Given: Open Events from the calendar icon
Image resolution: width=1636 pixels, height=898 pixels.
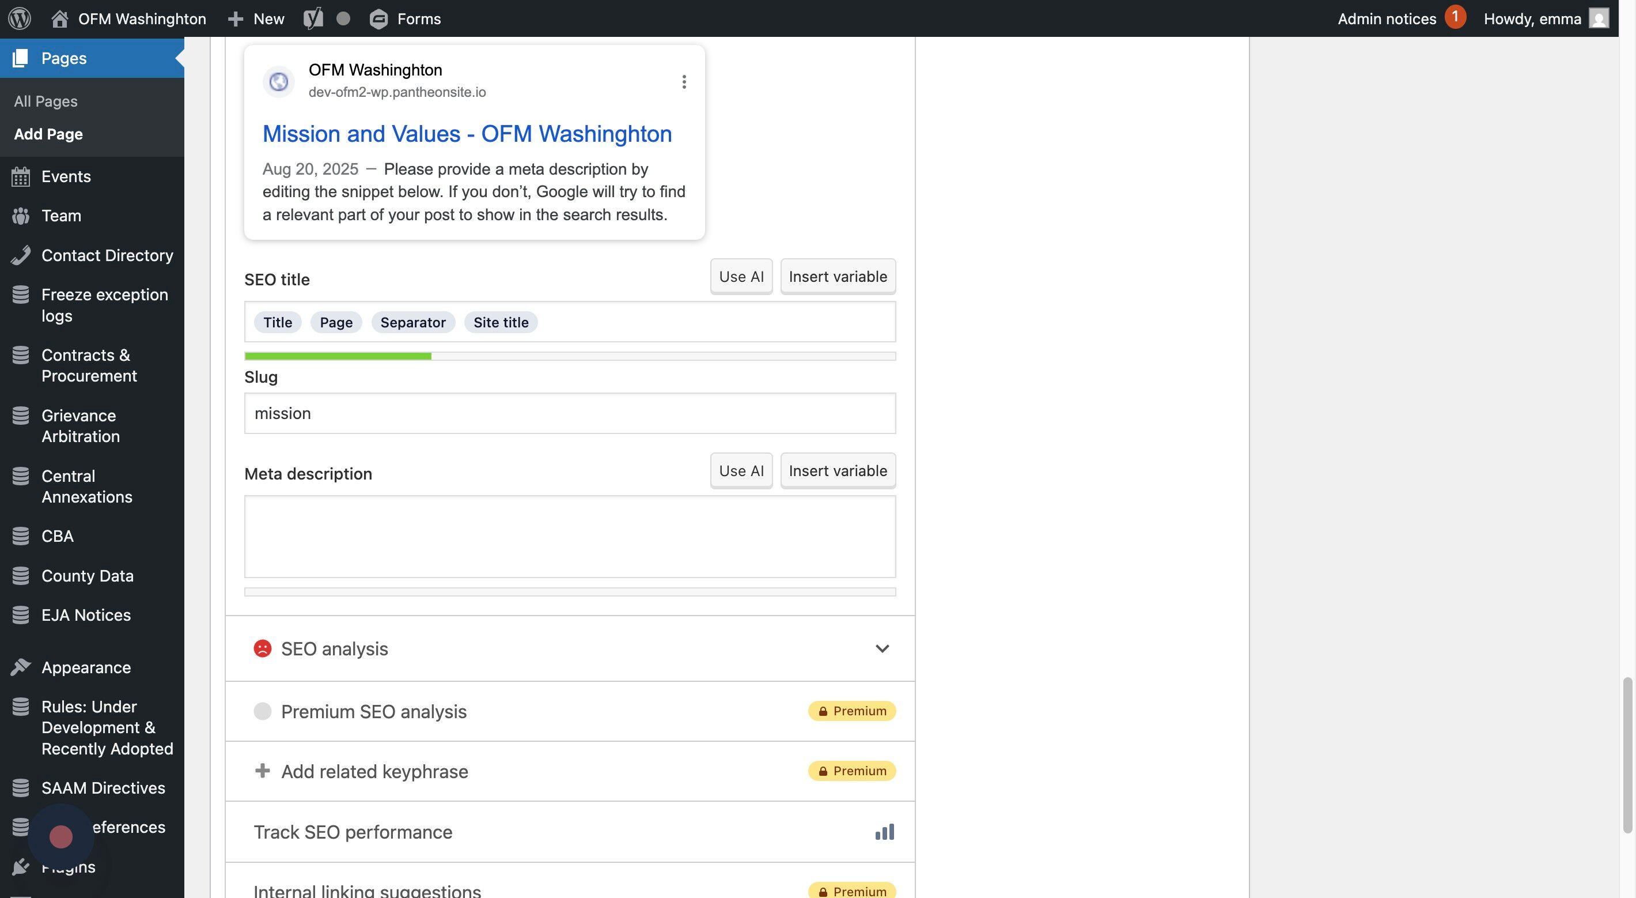Looking at the screenshot, I should click(x=20, y=177).
